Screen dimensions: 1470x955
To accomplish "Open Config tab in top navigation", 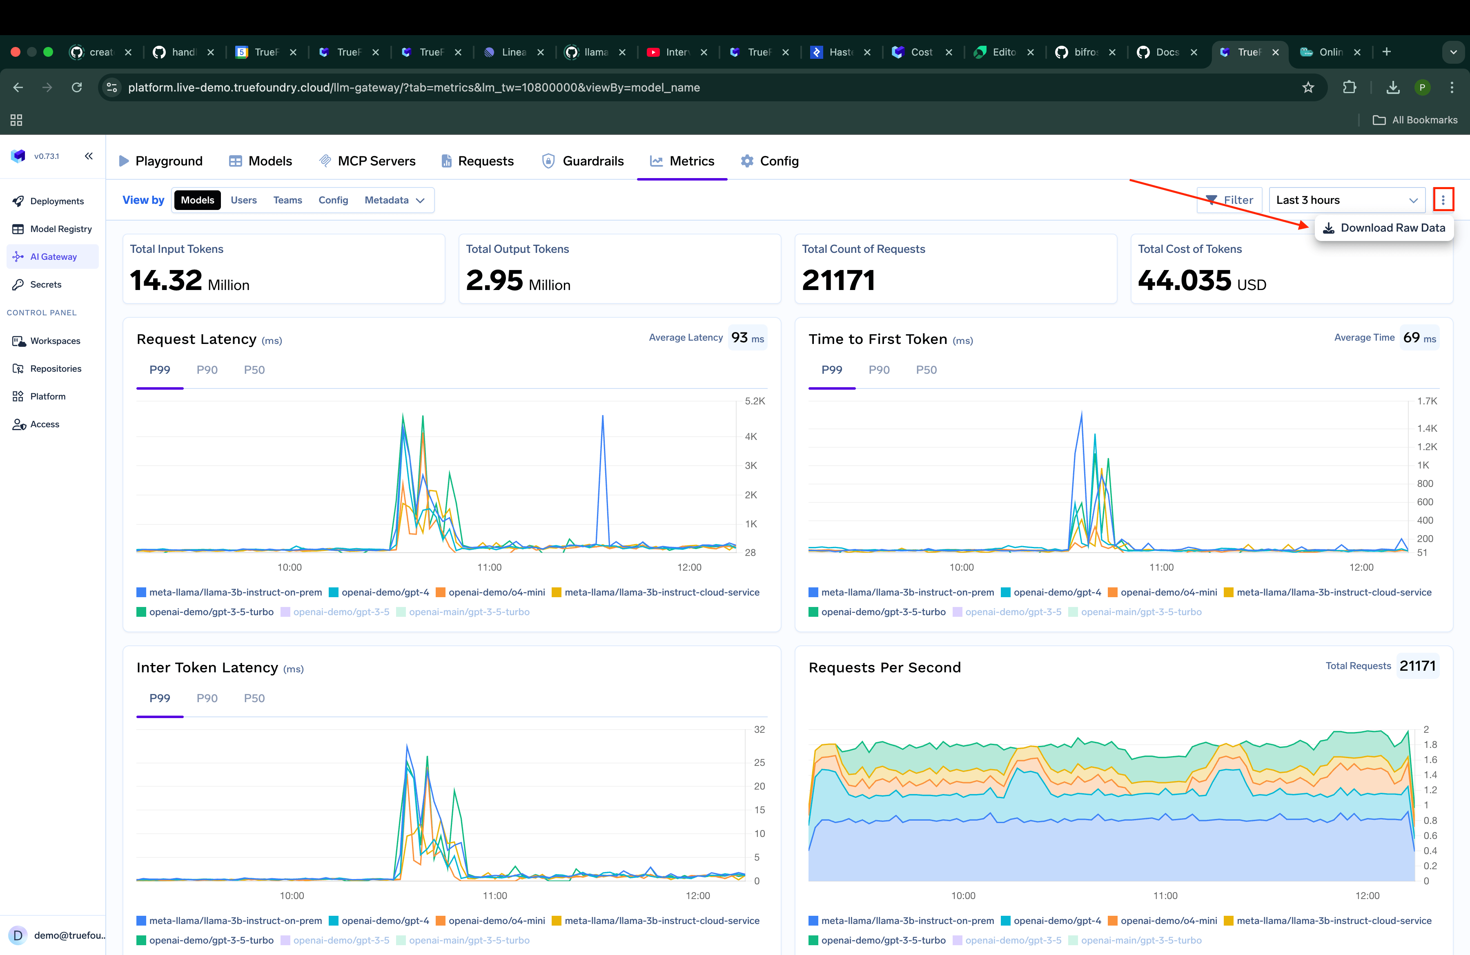I will pos(770,161).
